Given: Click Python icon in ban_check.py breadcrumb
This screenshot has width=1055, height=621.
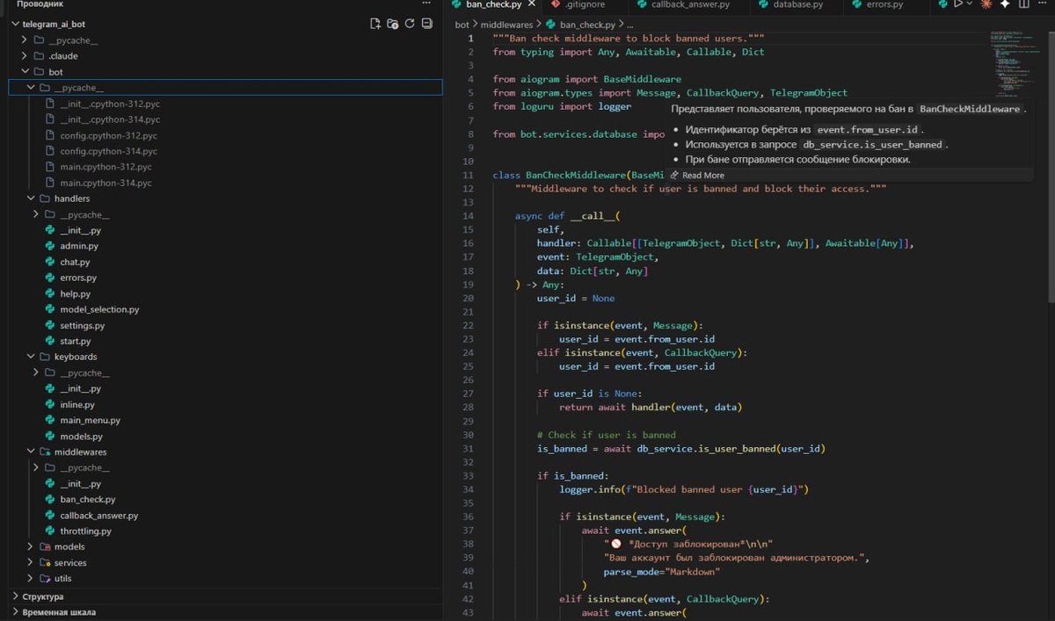Looking at the screenshot, I should tap(551, 25).
